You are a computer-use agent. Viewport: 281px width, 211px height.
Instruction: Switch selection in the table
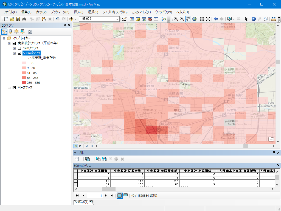point(104,159)
